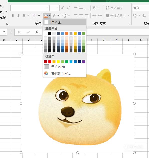
Task: Click the picture's bottom center resize handle
Action: pos(78,153)
